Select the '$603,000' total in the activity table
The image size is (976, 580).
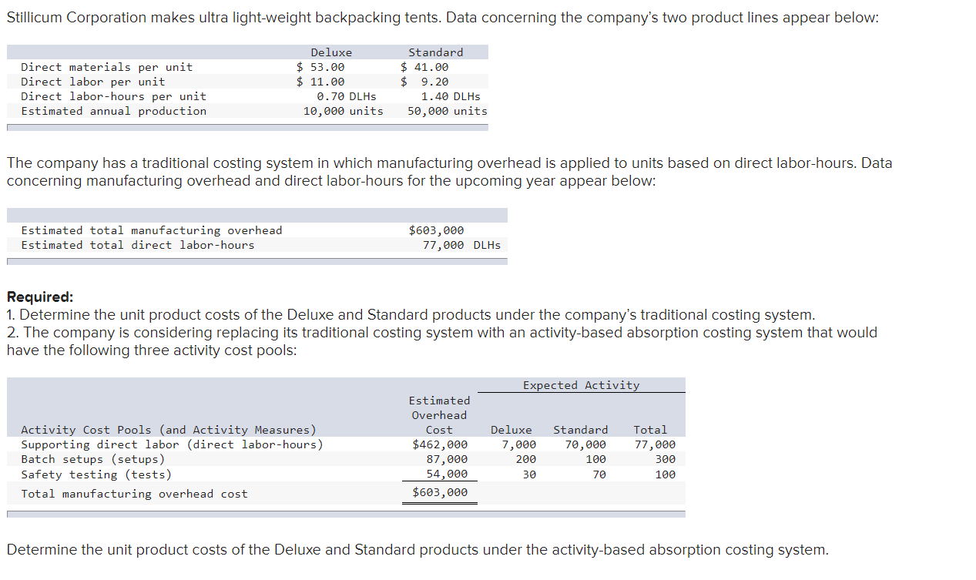tap(440, 492)
